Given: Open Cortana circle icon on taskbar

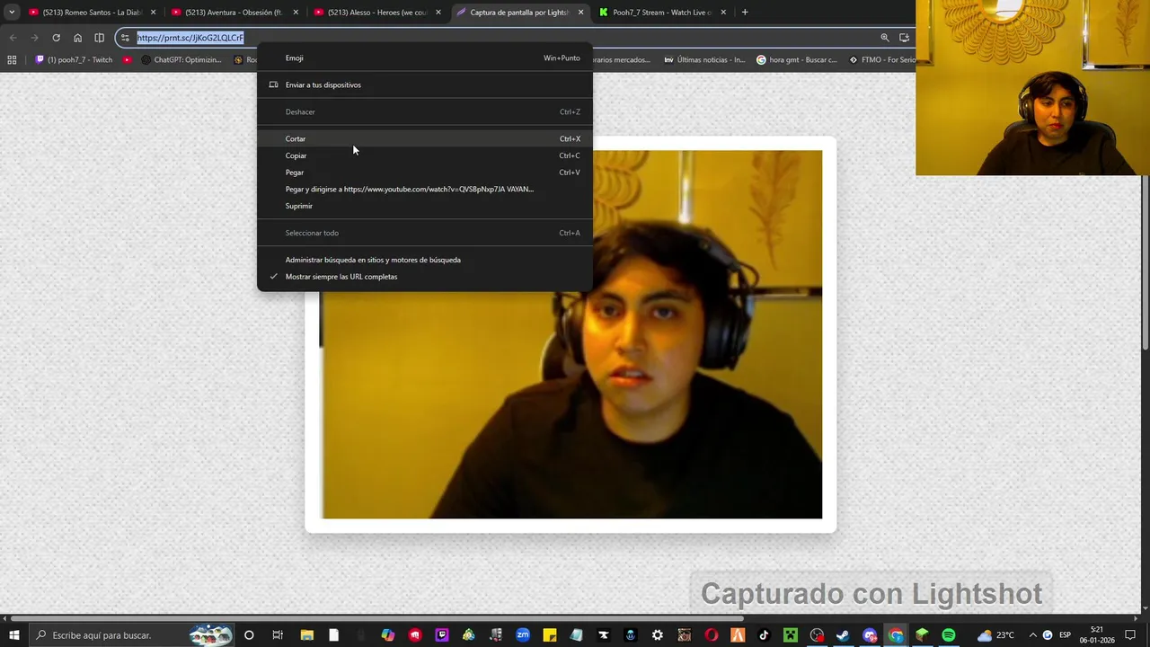Looking at the screenshot, I should [249, 635].
